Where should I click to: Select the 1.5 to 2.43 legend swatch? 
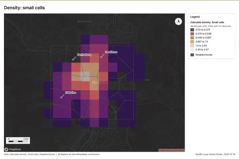coord(192,45)
